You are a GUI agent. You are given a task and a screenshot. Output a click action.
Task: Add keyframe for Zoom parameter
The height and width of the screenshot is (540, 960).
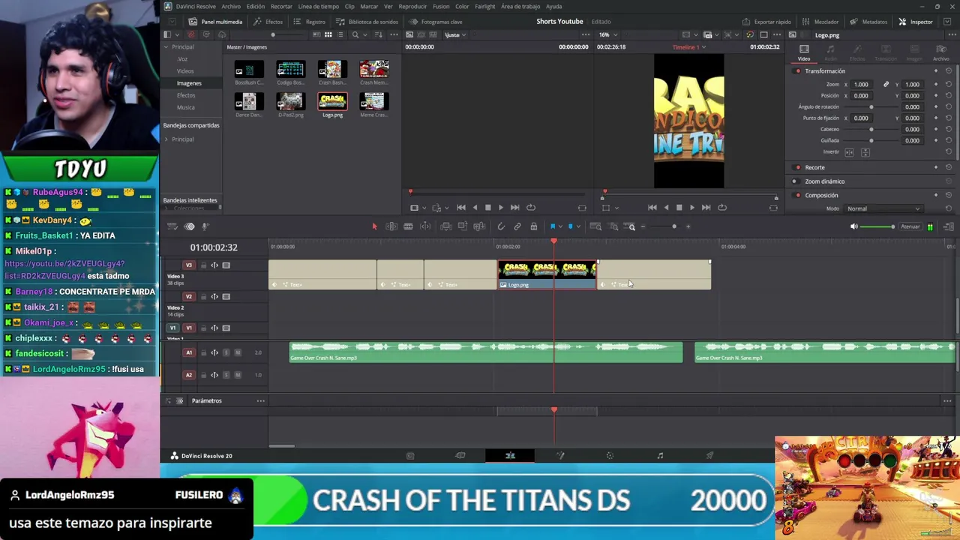coord(936,85)
